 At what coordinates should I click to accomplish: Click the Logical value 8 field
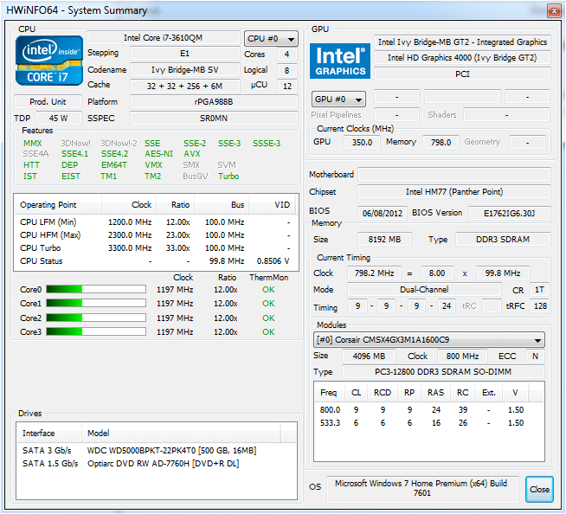click(x=287, y=70)
